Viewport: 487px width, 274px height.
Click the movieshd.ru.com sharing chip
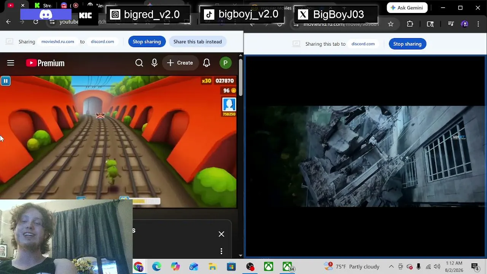click(58, 41)
